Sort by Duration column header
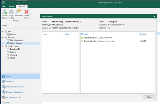This screenshot has height=104, width=160. click(x=144, y=34)
